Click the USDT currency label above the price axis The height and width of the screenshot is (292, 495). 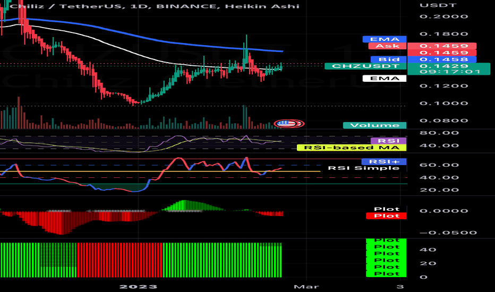[x=438, y=5]
